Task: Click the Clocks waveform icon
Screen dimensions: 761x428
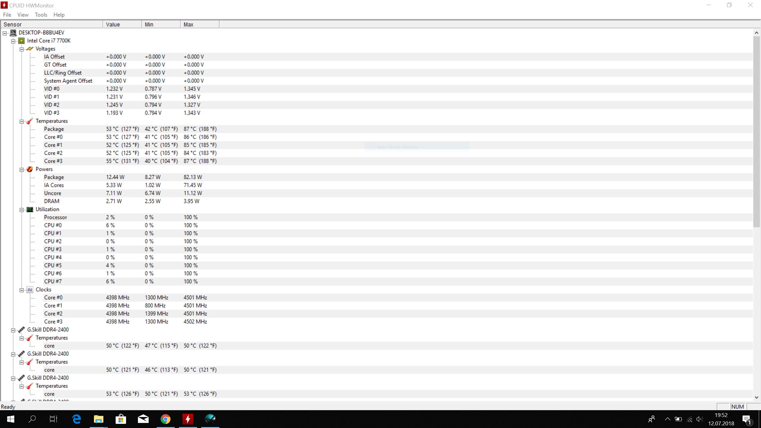Action: pos(30,290)
